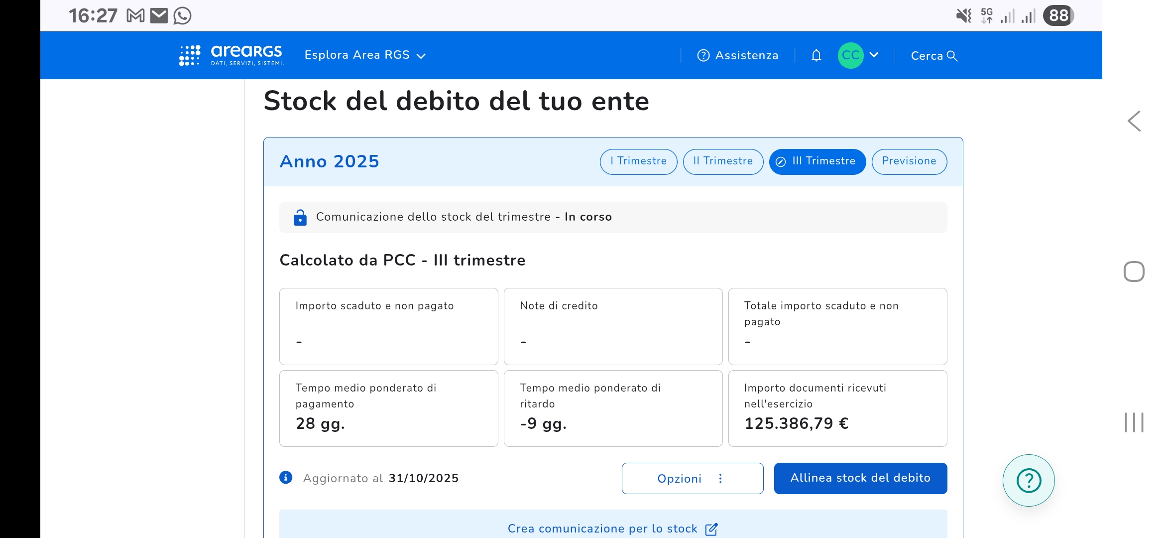
Task: Select the III Trimestre tab
Action: [x=817, y=161]
